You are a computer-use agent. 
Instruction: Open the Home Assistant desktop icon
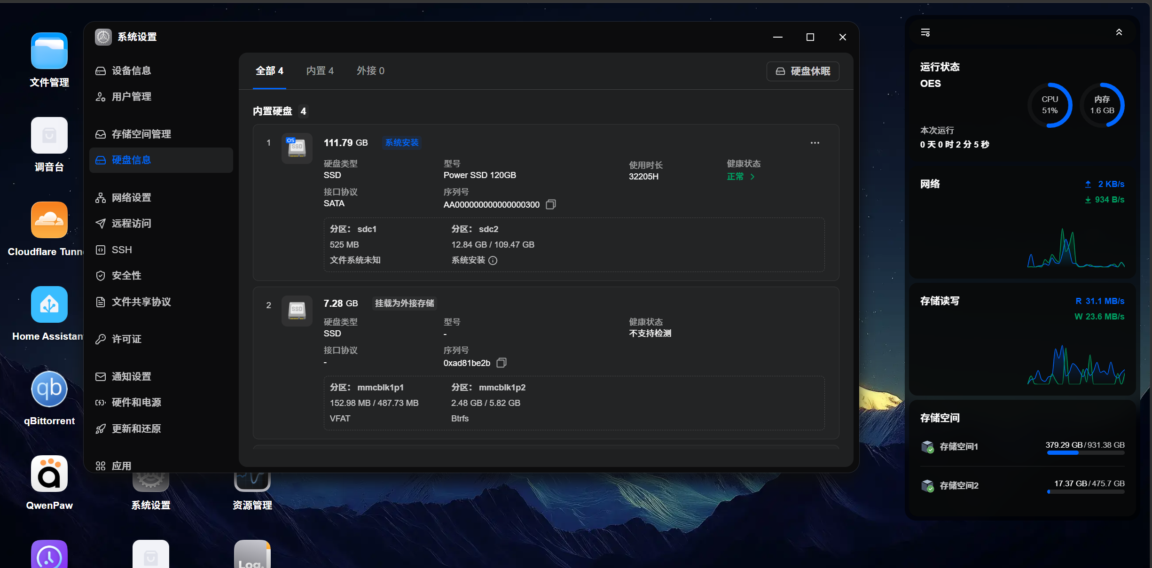click(x=49, y=304)
